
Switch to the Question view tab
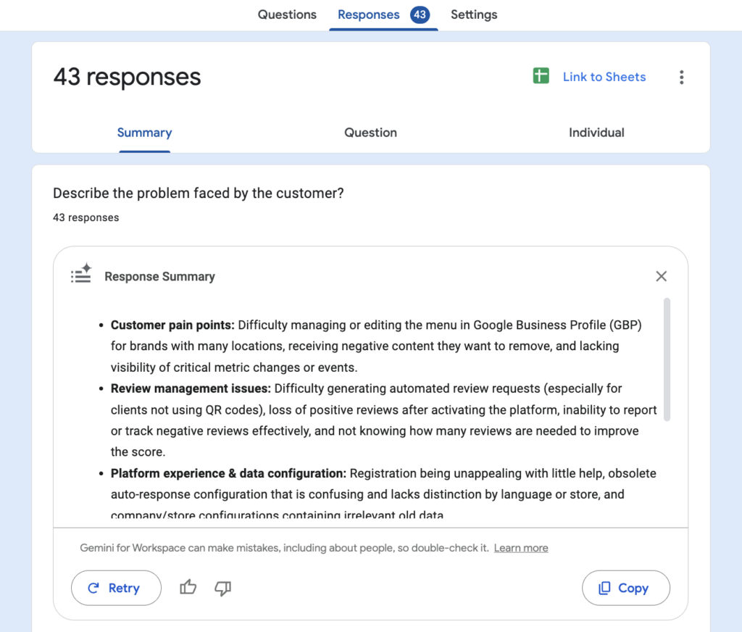pyautogui.click(x=370, y=133)
